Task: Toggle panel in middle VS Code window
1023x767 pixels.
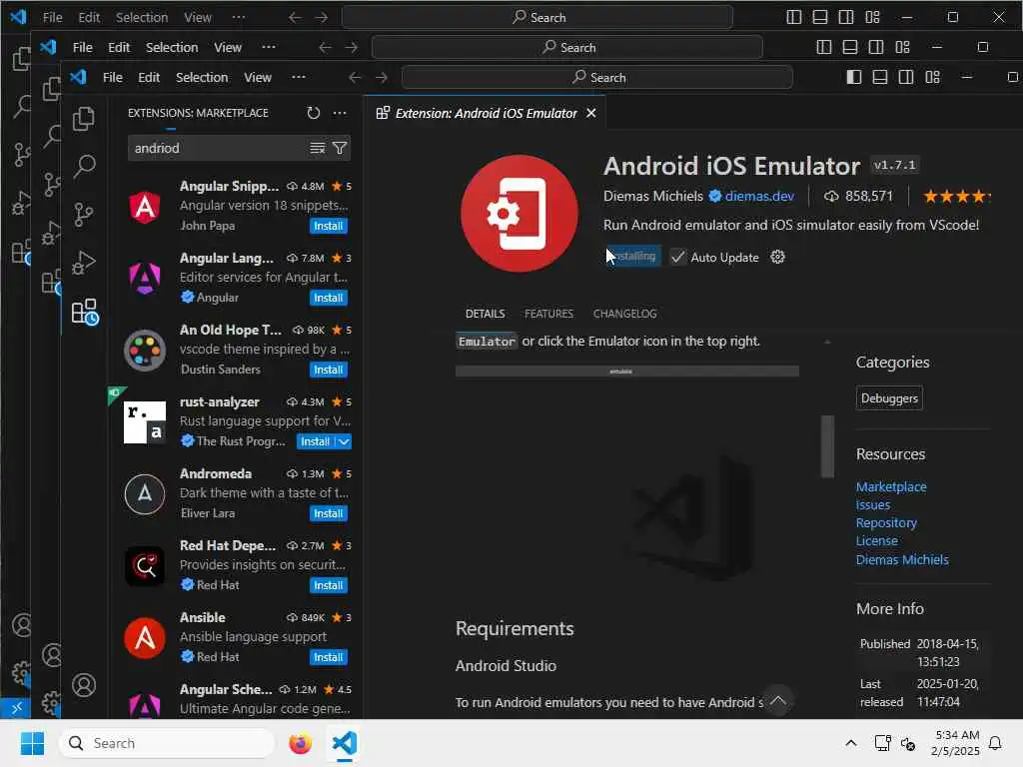Action: click(x=850, y=47)
